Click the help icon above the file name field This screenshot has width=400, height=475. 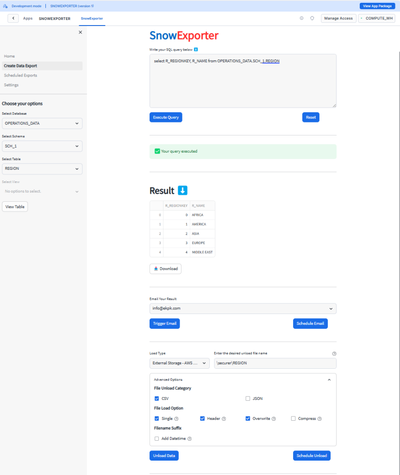(334, 353)
